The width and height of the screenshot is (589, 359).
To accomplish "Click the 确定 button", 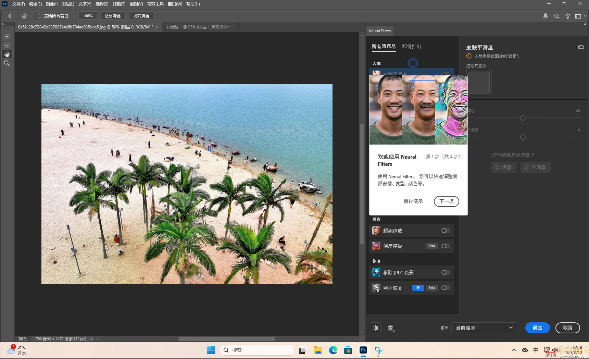I will (537, 328).
